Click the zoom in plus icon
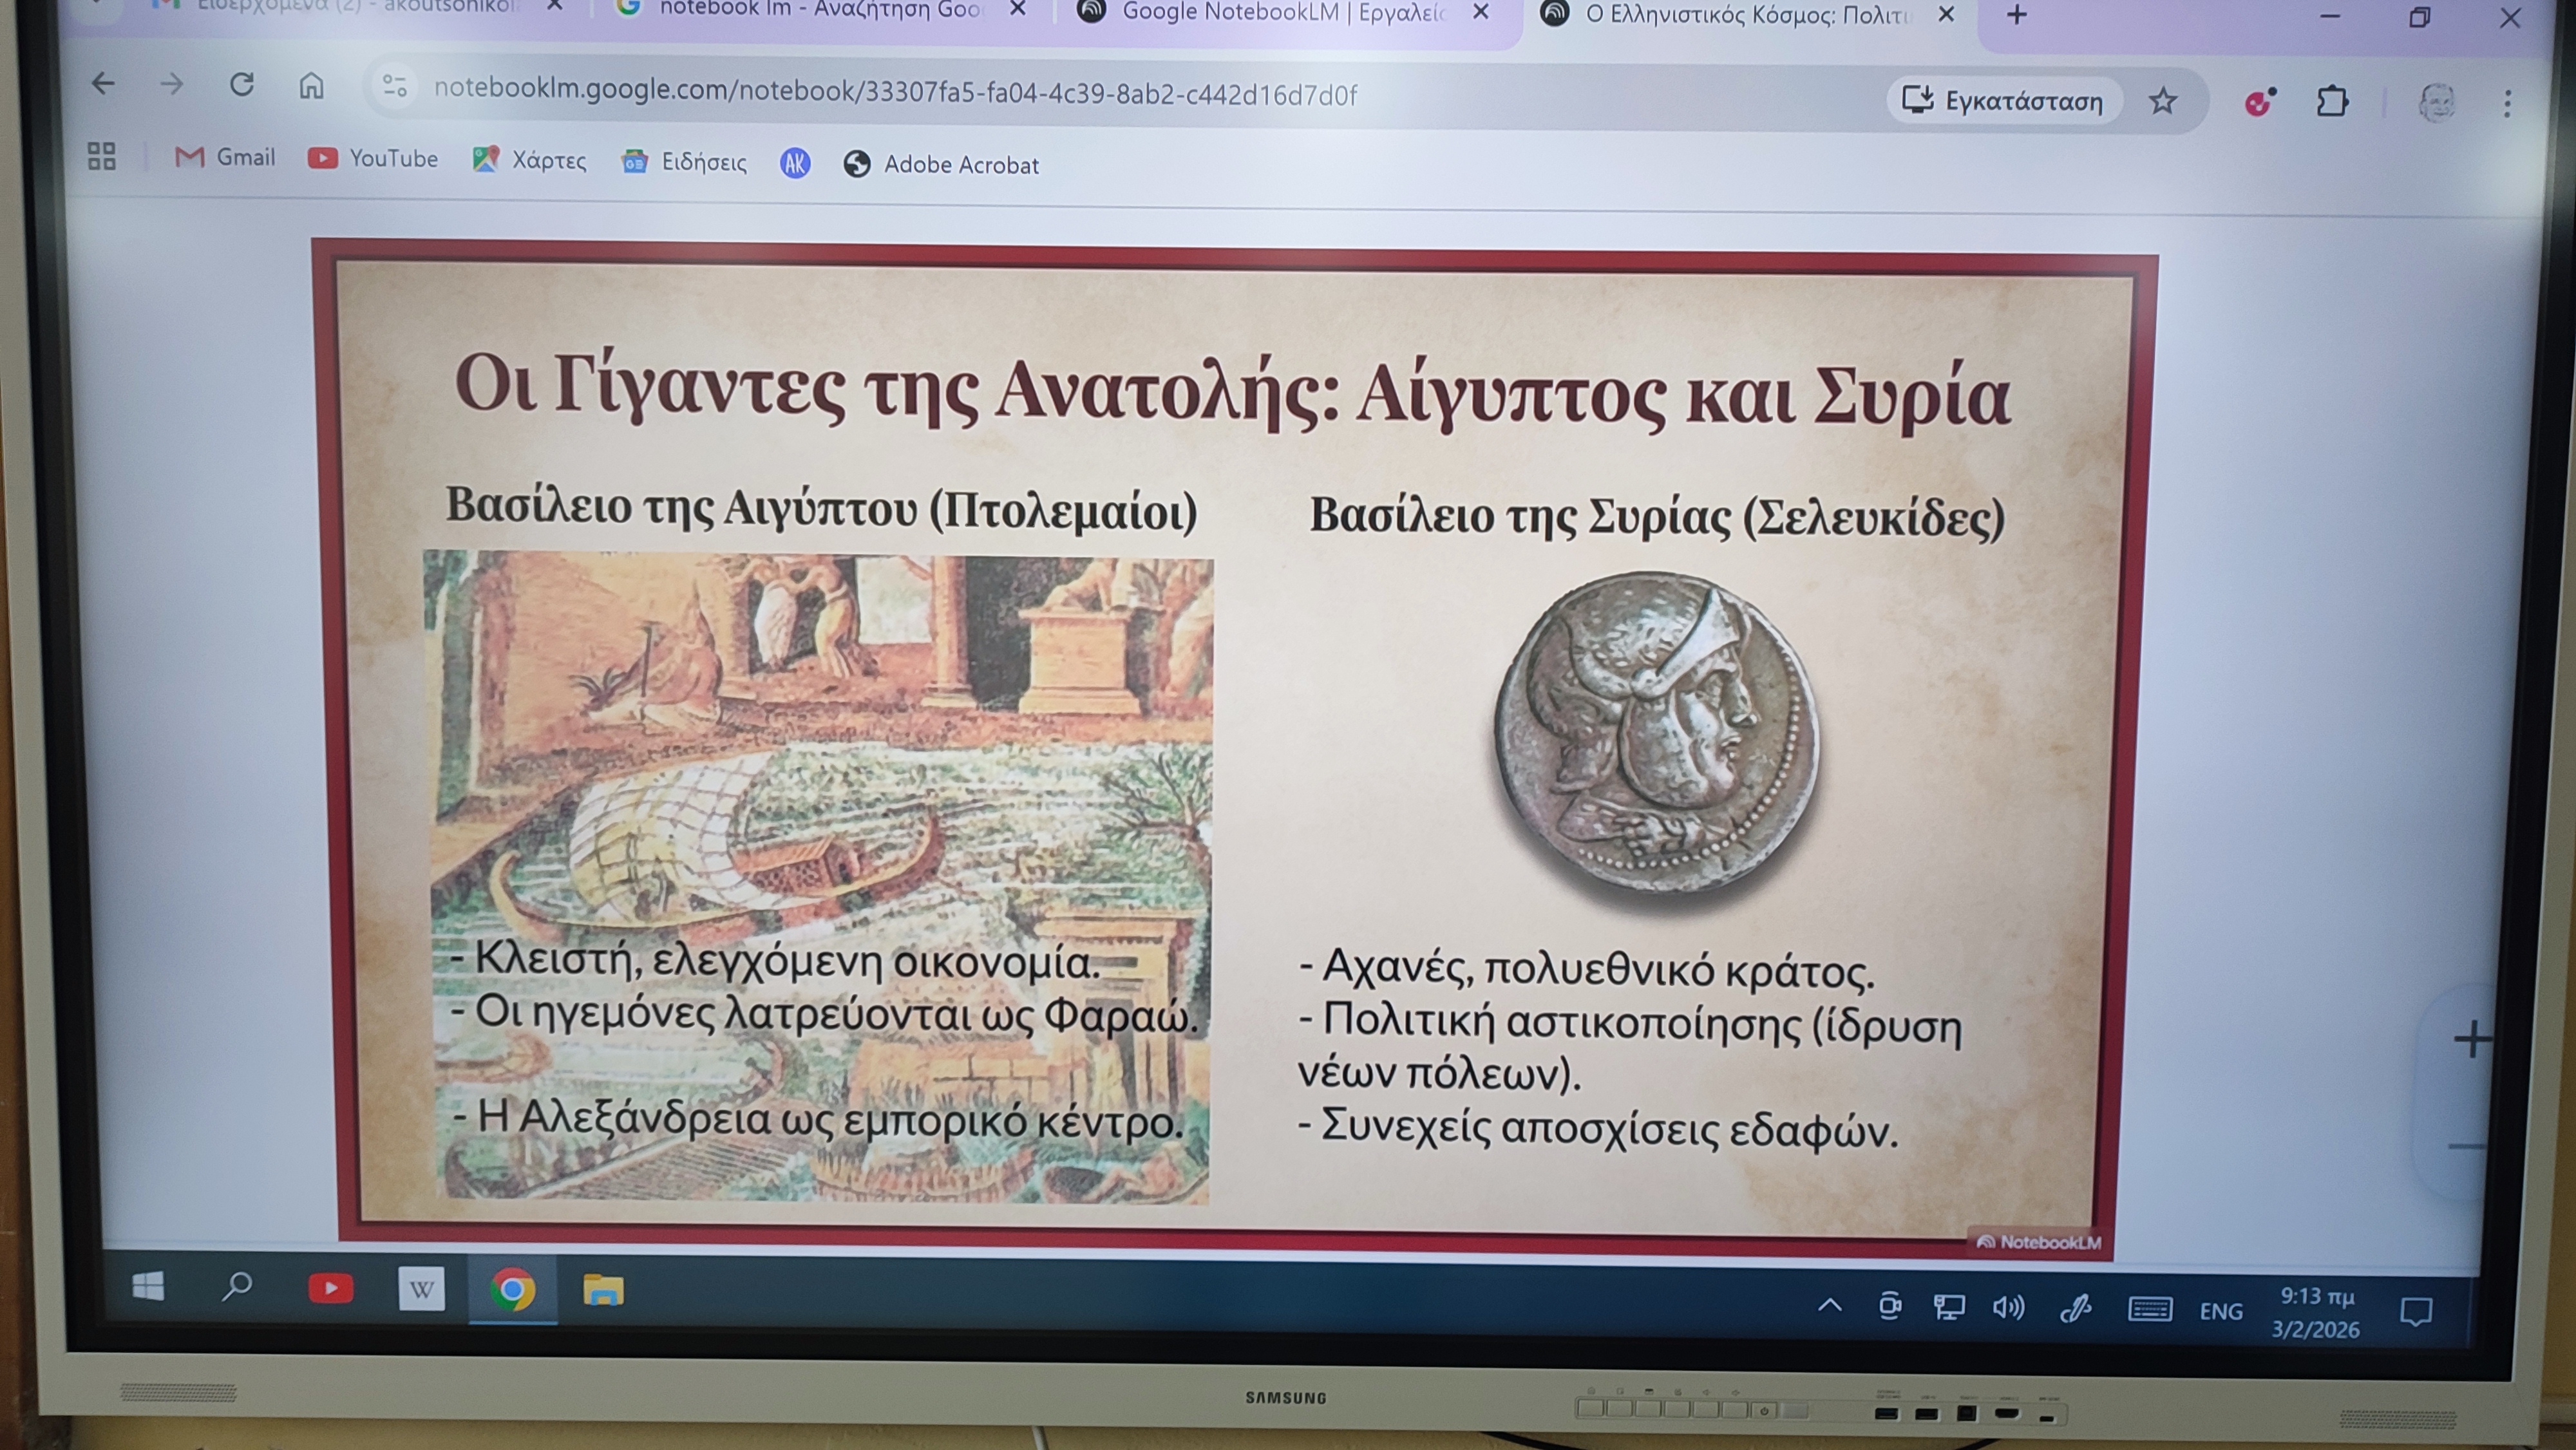This screenshot has height=1450, width=2576. [x=2472, y=1040]
